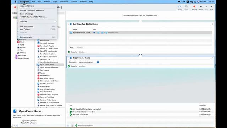This screenshot has width=227, height=128.
Task: Open the Apple menu
Action: pos(15,2)
